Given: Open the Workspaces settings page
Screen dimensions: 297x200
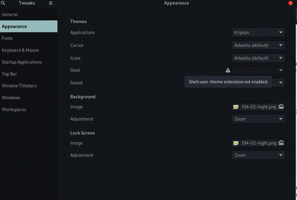Looking at the screenshot, I should click(x=14, y=110).
